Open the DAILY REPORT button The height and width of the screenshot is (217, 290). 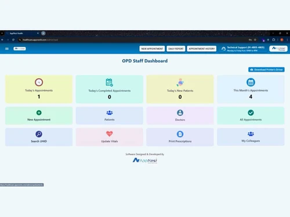click(x=176, y=49)
